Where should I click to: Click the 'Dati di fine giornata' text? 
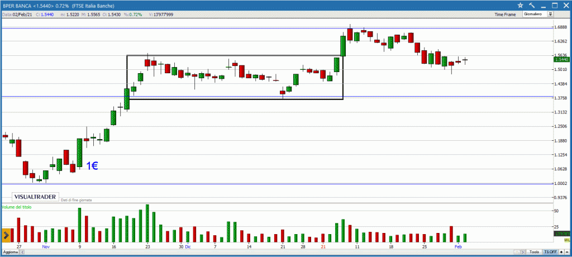[76, 200]
